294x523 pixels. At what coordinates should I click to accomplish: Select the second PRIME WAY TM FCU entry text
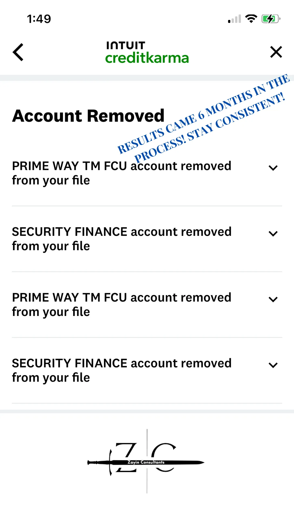coord(121,305)
